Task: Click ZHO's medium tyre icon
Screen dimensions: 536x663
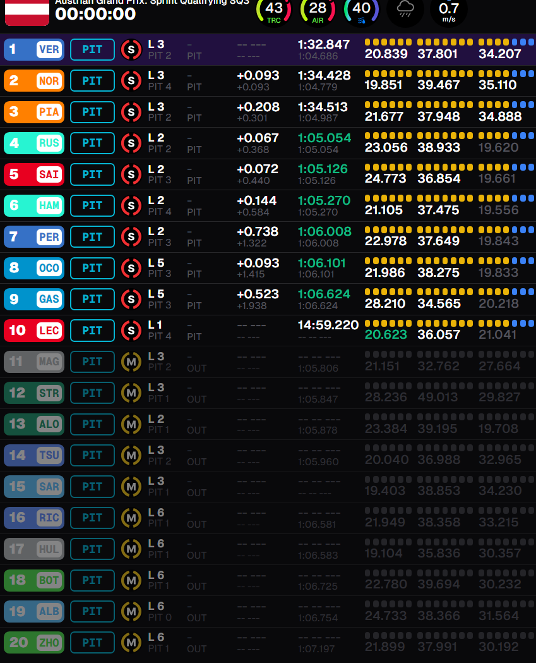Action: point(131,643)
